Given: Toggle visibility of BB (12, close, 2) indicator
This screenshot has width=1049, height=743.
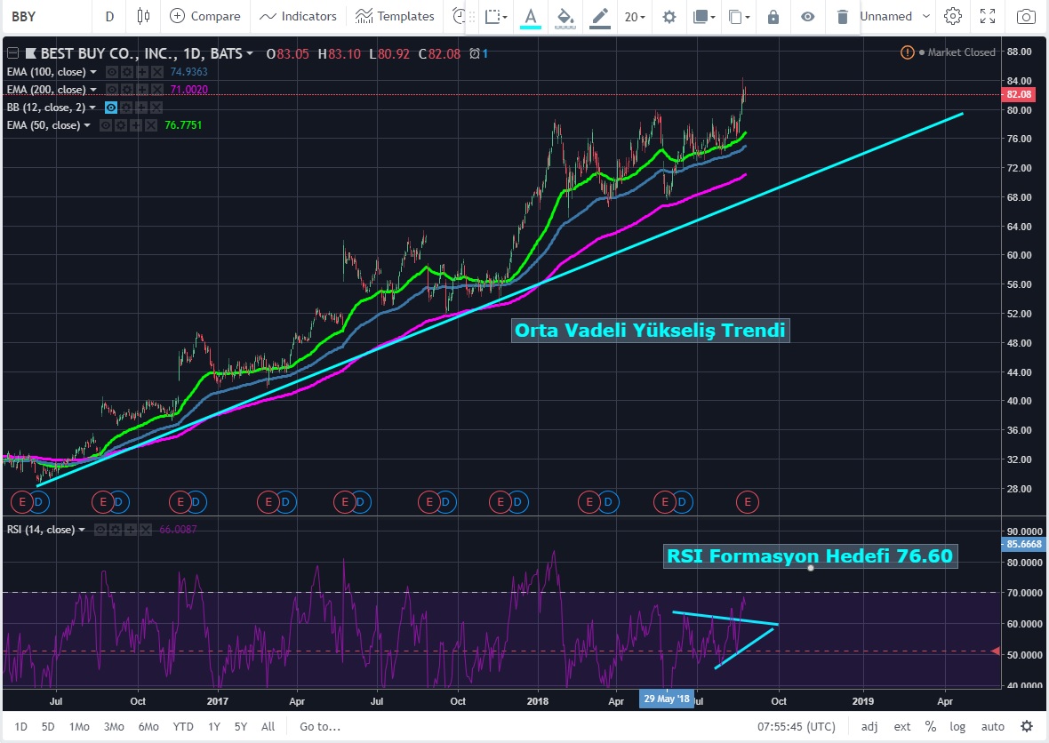Looking at the screenshot, I should click(112, 108).
